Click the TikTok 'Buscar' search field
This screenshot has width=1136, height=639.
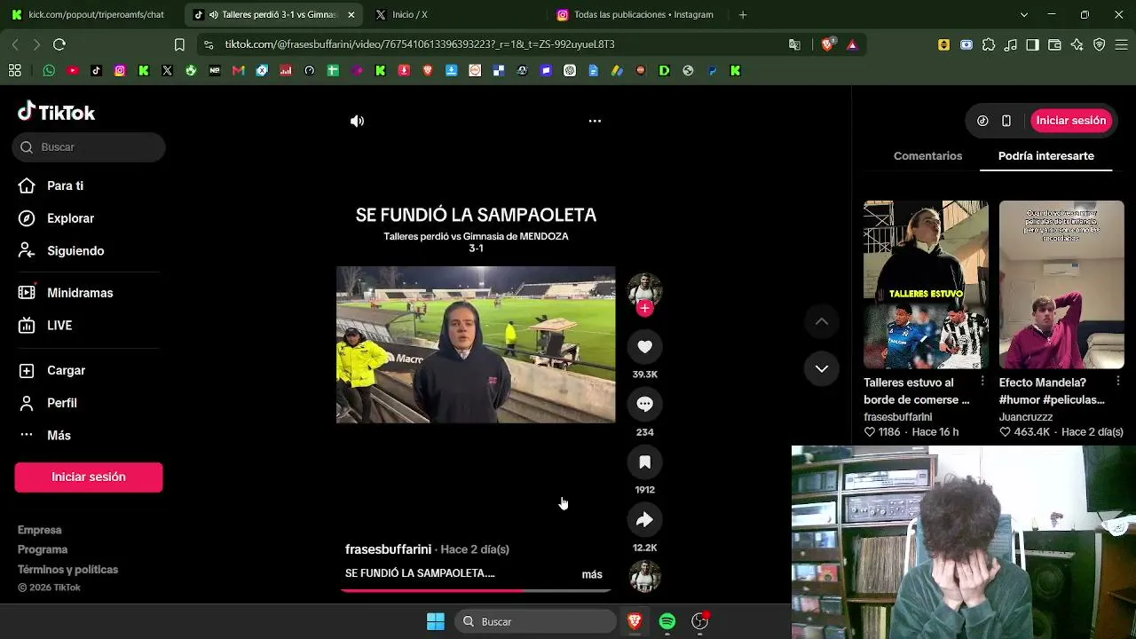89,147
